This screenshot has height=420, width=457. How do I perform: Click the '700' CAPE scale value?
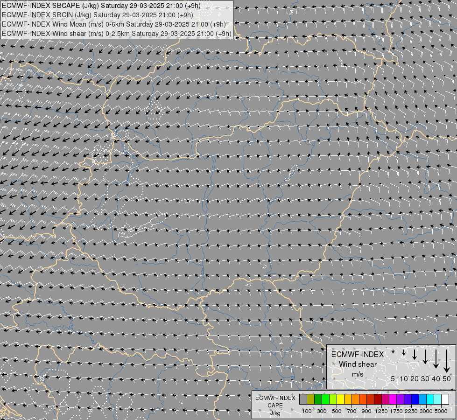click(352, 411)
